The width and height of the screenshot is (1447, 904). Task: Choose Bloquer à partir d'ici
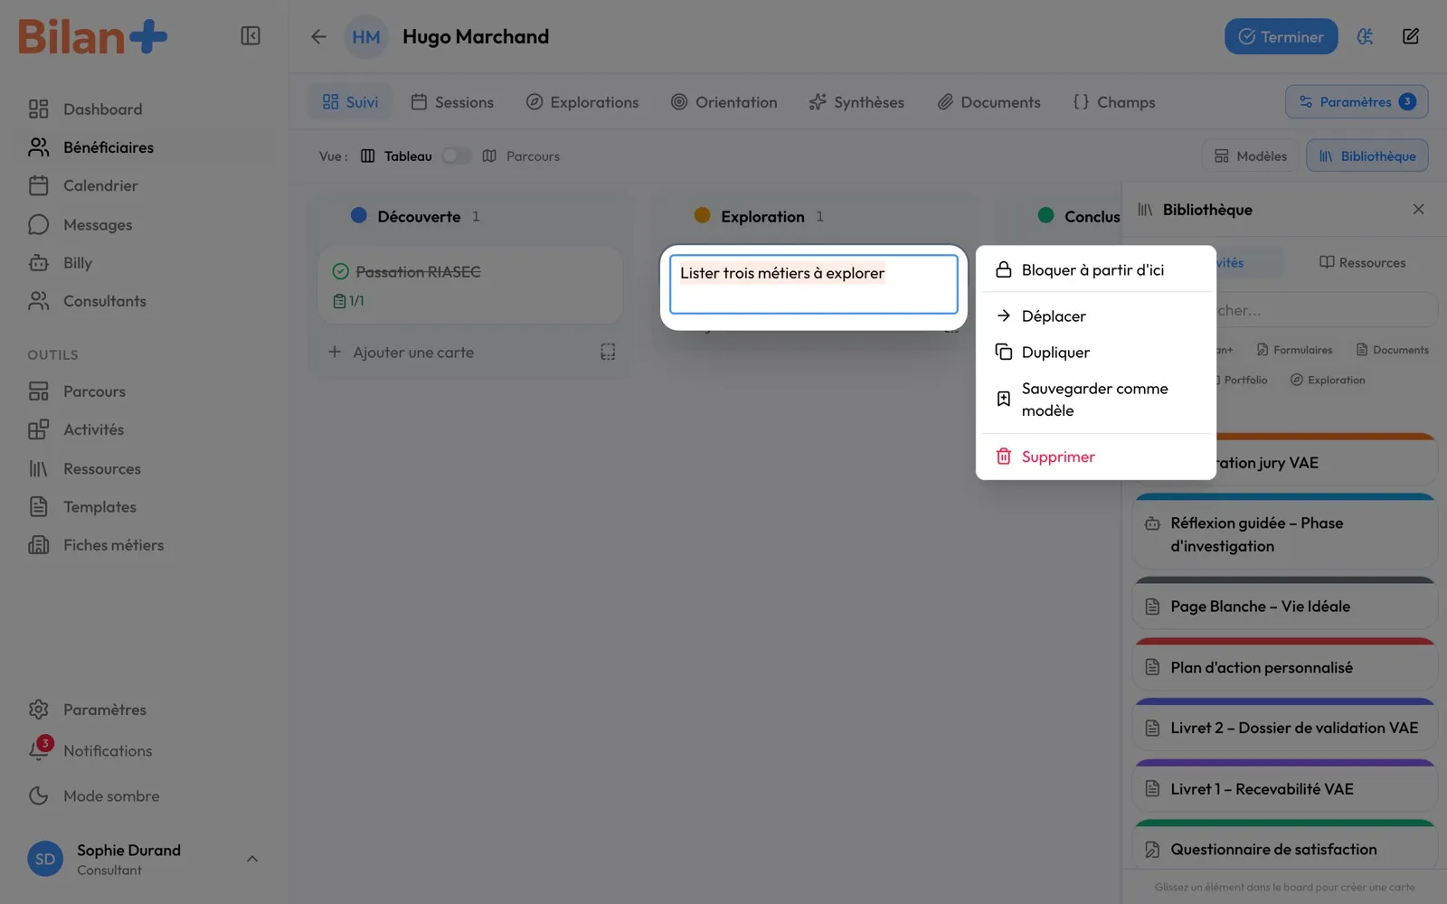pos(1095,270)
